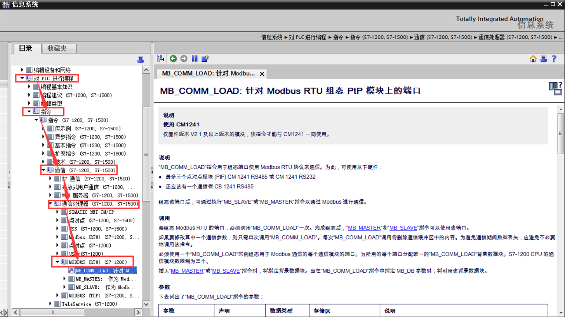Click the blue question mark help icon

pyautogui.click(x=555, y=59)
